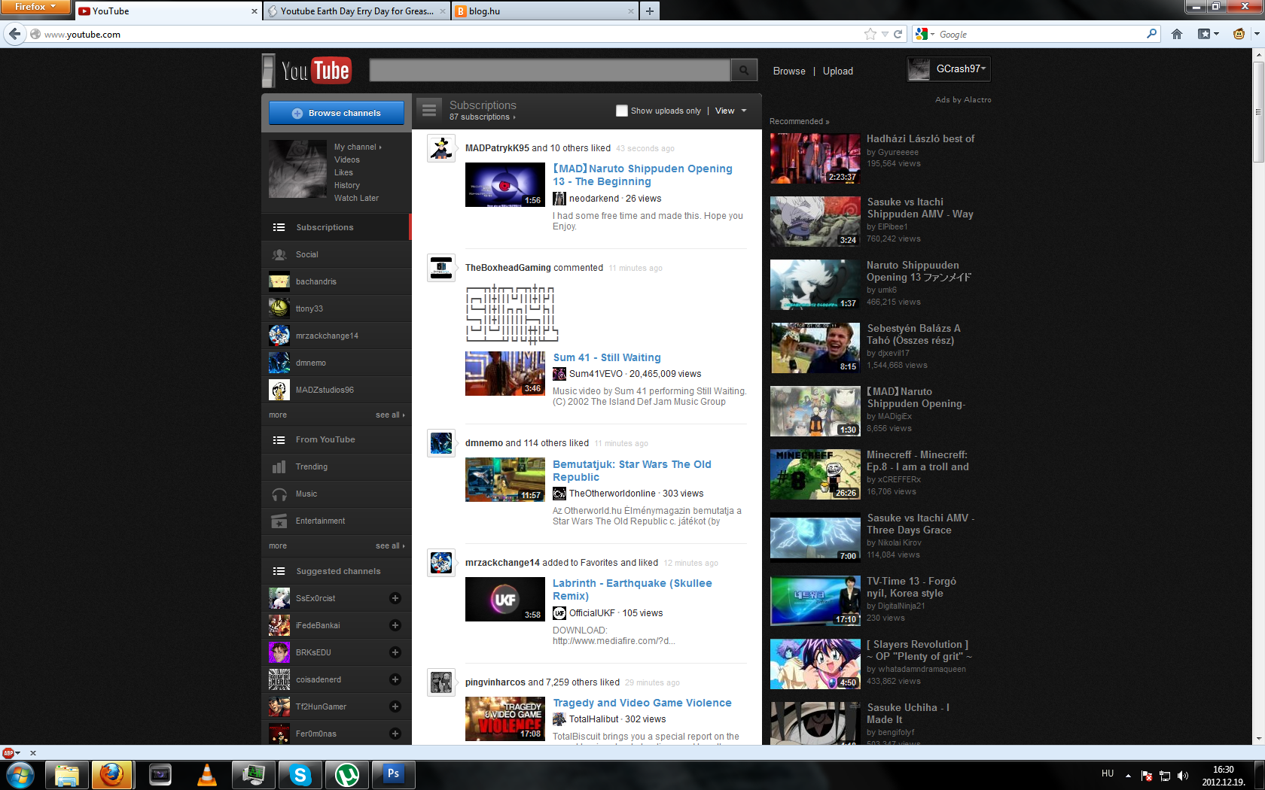
Task: Open MADZstudios96 subscription in sidebar
Action: 336,390
